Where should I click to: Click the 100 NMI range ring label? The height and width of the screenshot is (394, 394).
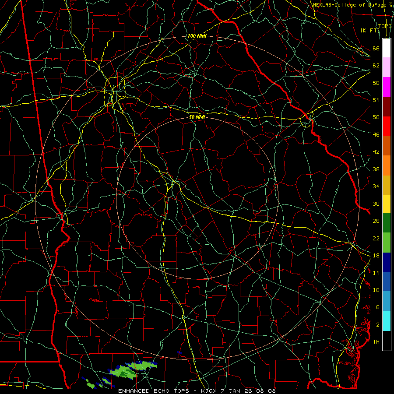tap(197, 36)
